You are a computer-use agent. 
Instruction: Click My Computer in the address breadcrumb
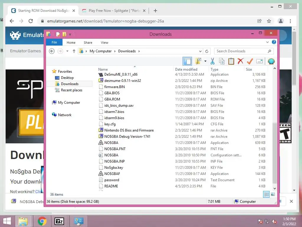click(x=101, y=51)
